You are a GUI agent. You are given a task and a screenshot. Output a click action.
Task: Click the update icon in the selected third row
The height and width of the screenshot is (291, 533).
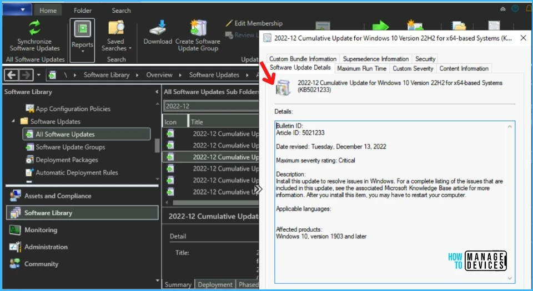(x=170, y=157)
